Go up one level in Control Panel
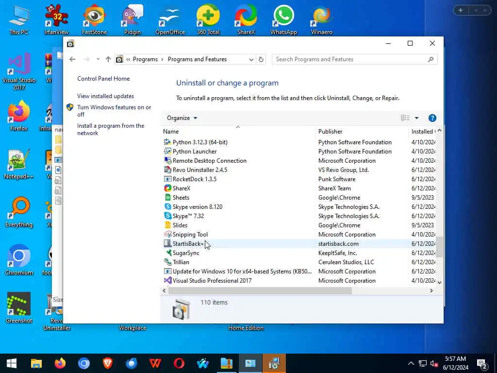 click(108, 59)
